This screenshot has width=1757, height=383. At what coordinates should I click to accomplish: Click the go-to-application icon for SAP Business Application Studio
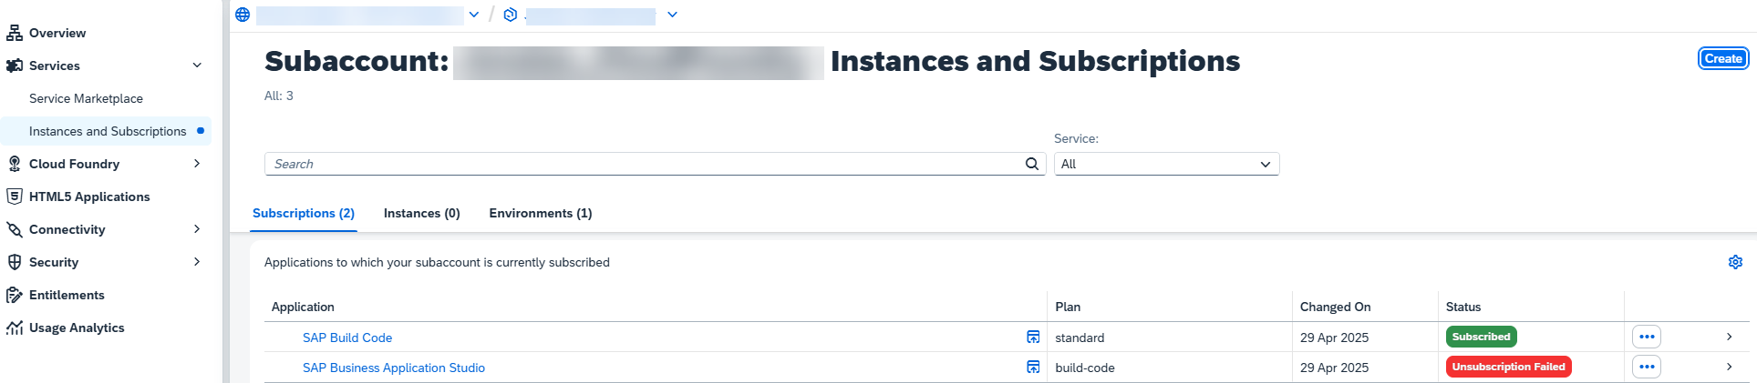tap(1033, 368)
